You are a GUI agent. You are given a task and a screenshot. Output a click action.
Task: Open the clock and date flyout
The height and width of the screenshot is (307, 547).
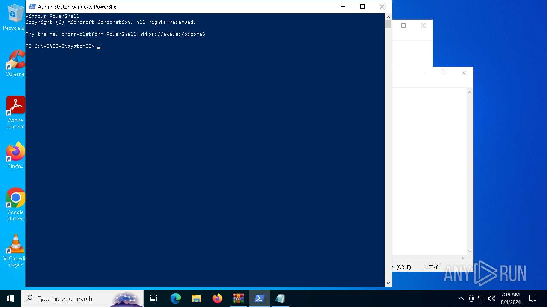click(510, 298)
